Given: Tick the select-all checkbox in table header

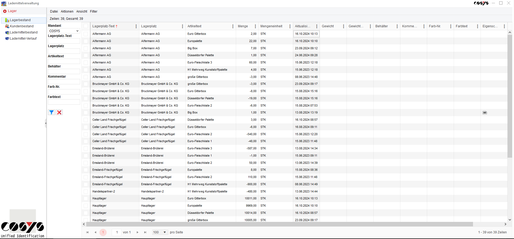Looking at the screenshot, I should pyautogui.click(x=86, y=26).
